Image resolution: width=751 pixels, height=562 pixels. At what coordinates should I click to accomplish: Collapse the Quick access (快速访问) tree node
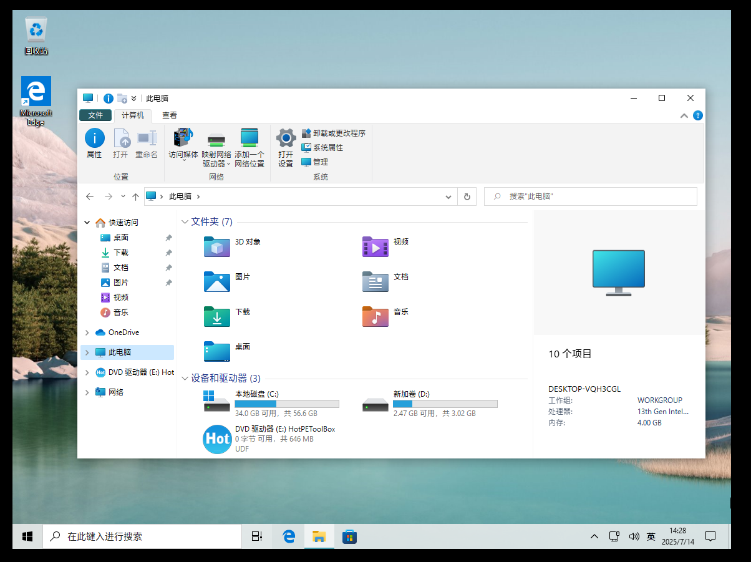87,223
